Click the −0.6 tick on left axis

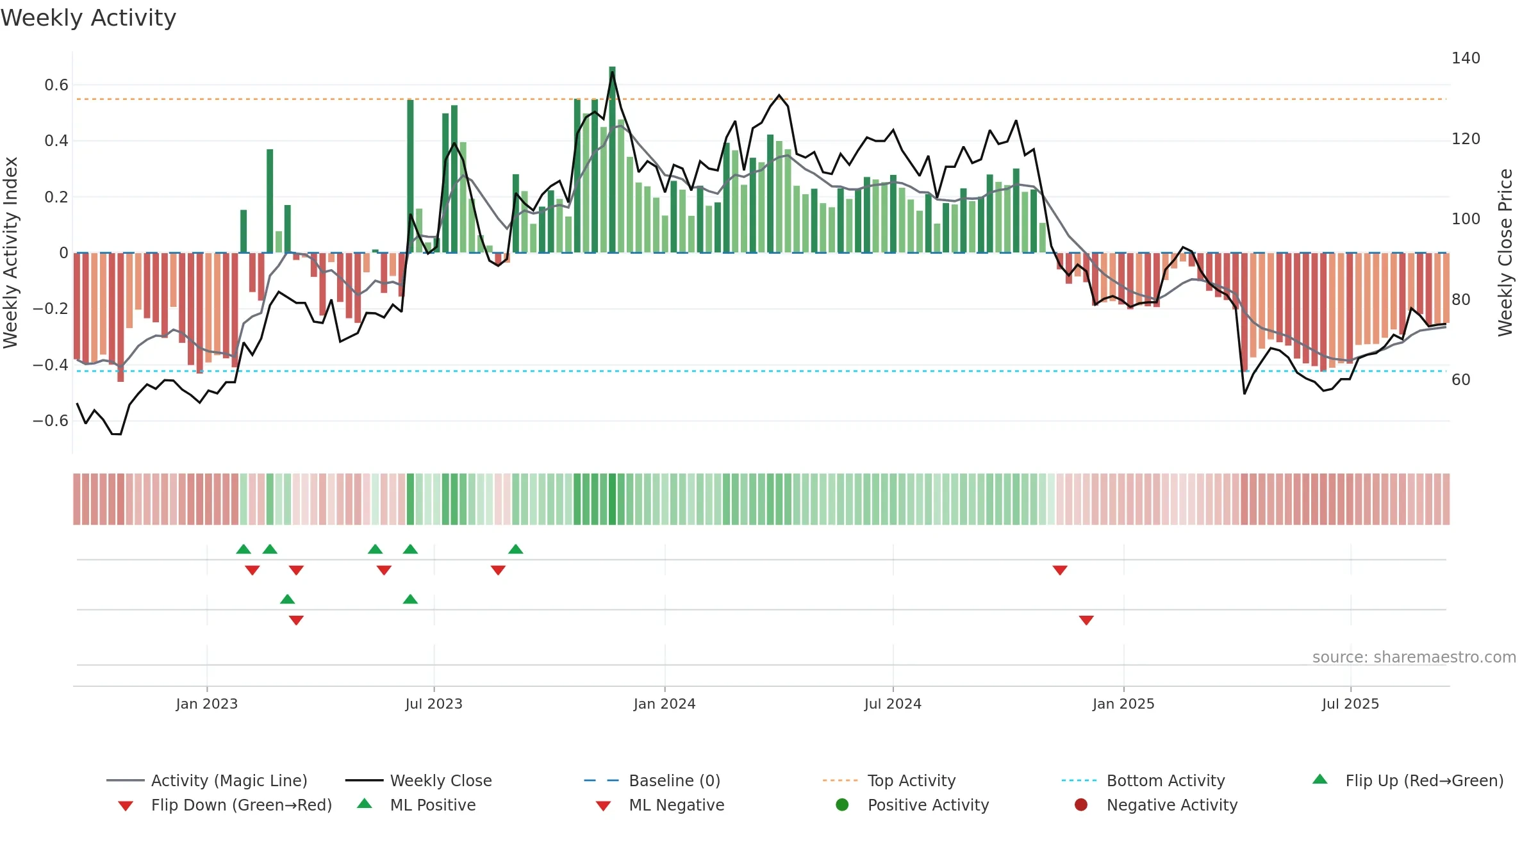tap(51, 421)
